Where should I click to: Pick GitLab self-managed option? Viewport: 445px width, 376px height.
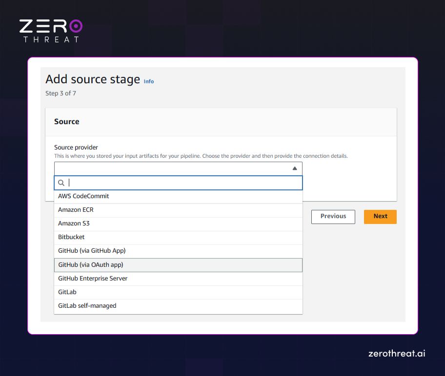pos(178,306)
